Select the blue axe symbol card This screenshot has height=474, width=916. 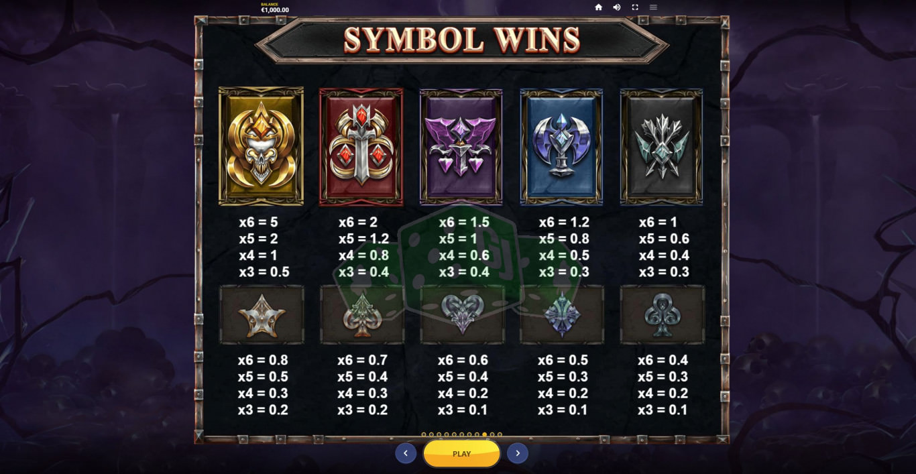tap(561, 146)
